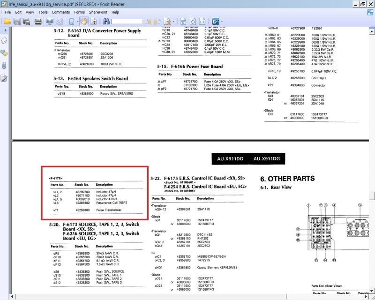Open the Comments menu
375x300 pixels.
61,12
